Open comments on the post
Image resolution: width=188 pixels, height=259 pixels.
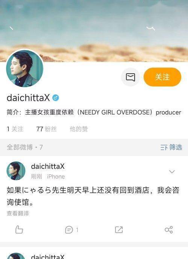[x=71, y=230]
